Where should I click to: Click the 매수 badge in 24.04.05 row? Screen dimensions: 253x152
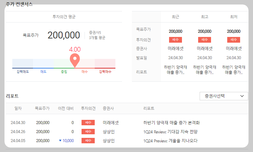[88, 141]
